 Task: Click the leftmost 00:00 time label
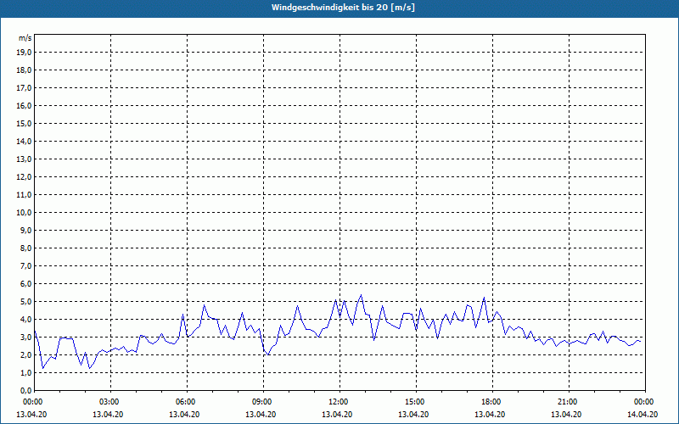point(34,402)
